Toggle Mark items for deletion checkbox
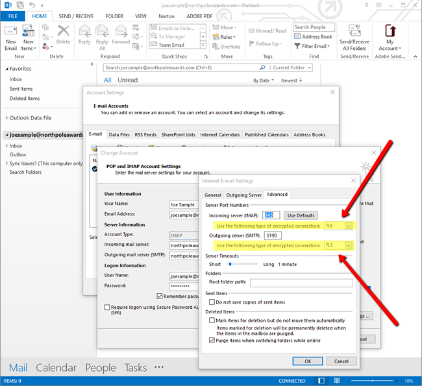Image resolution: width=422 pixels, height=386 pixels. (212, 320)
